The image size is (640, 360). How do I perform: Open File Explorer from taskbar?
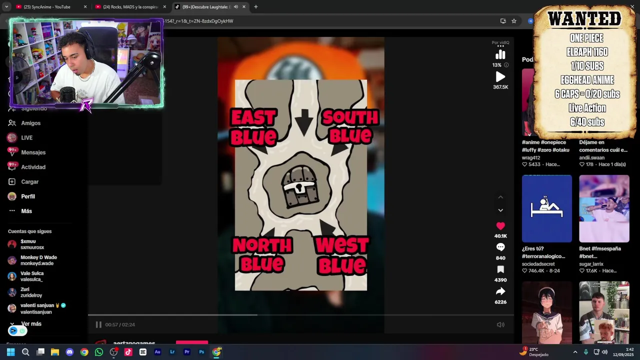coord(55,352)
